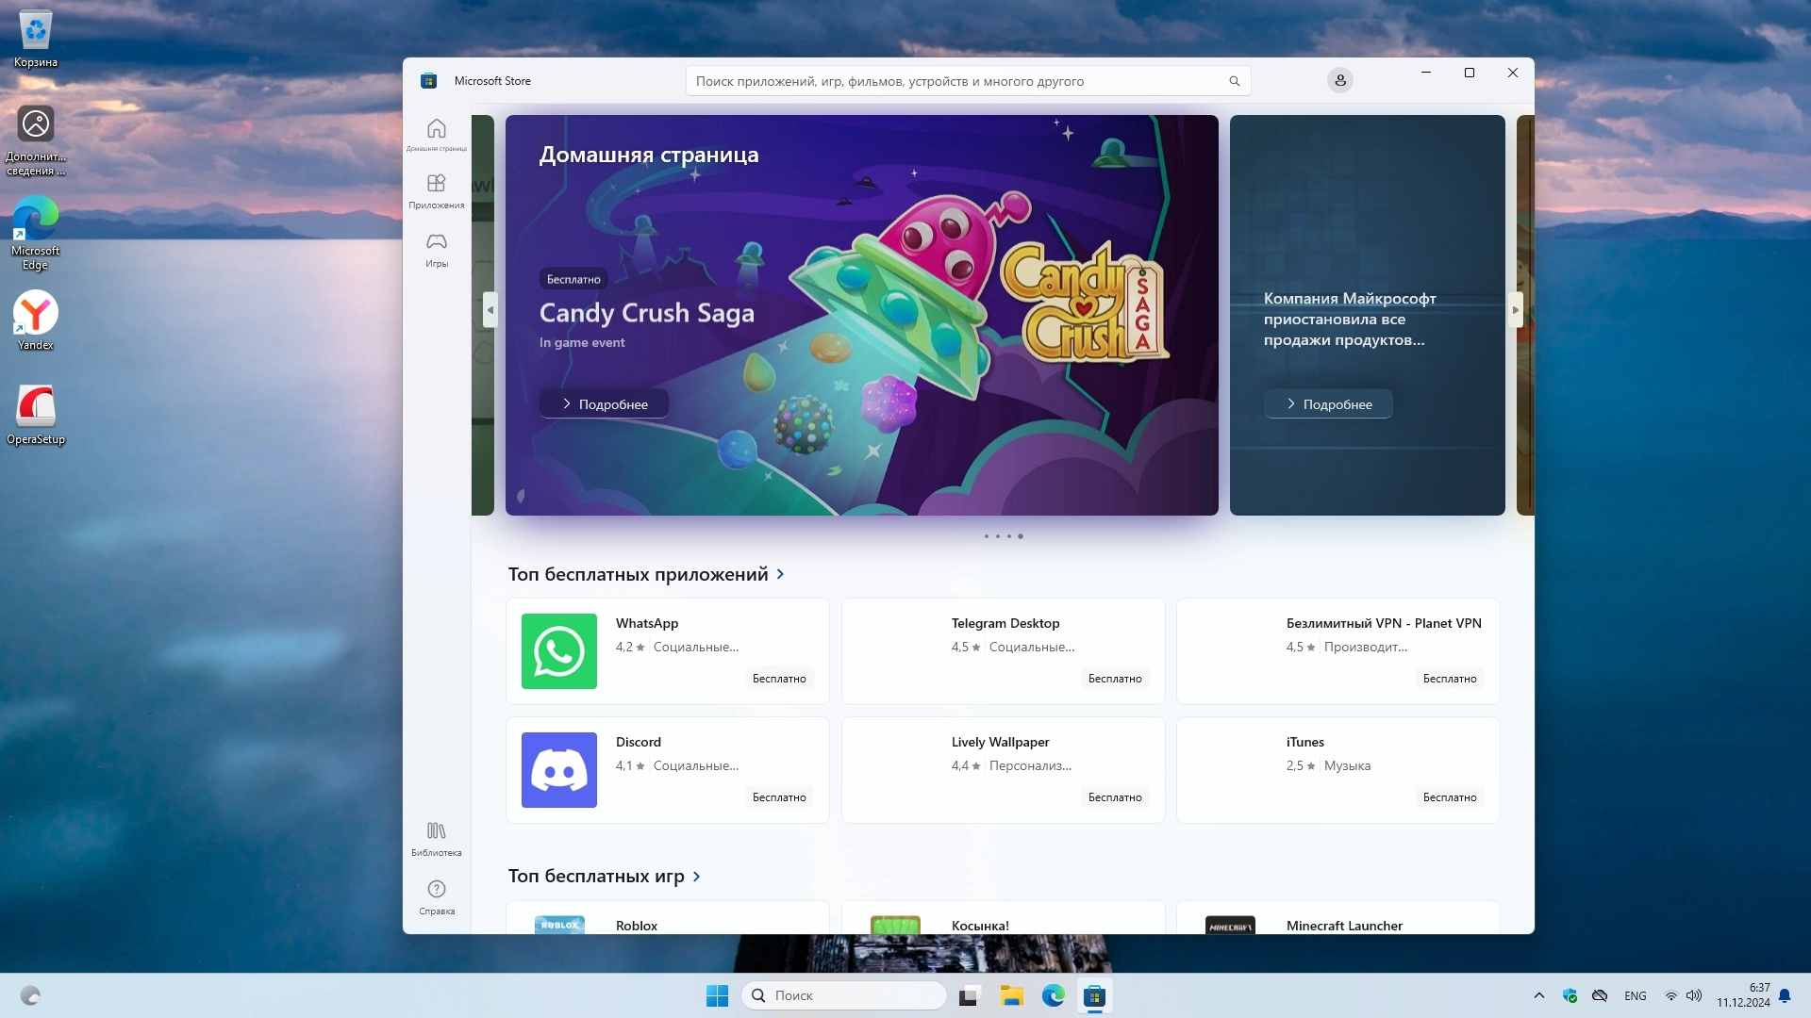Open the Приложения sidebar section
Image resolution: width=1811 pixels, height=1018 pixels.
[436, 190]
